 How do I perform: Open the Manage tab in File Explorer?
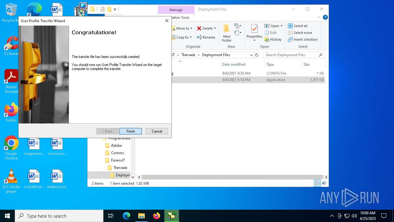coord(176,10)
